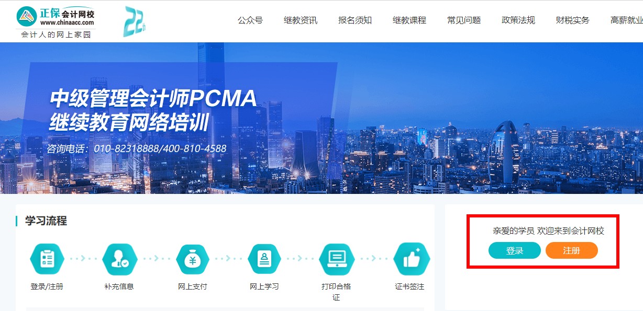Viewport: 643px width, 311px height.
Task: Open the 网上学习 document icon
Action: coord(264,258)
